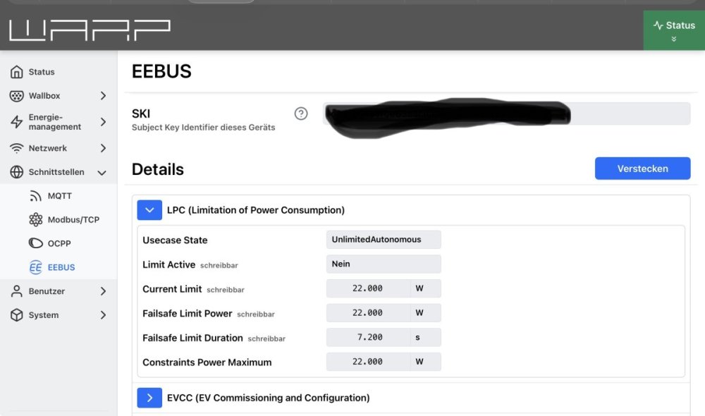This screenshot has width=705, height=416.
Task: Click the Verstecken button
Action: coord(642,169)
